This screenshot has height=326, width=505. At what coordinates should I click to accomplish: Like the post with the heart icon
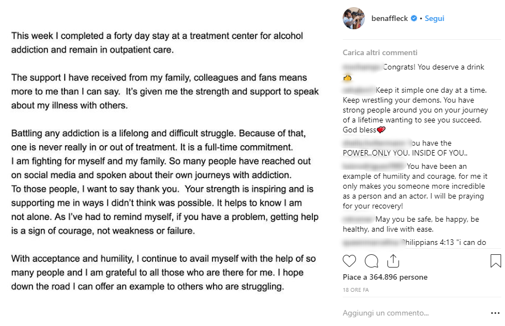point(349,261)
